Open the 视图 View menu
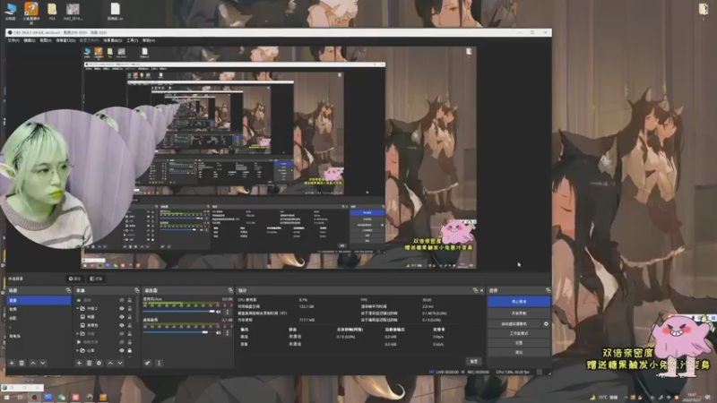 click(46, 40)
